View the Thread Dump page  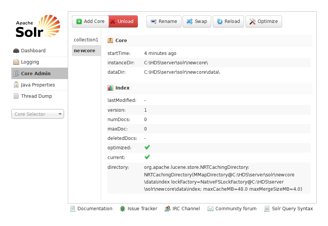(40, 96)
